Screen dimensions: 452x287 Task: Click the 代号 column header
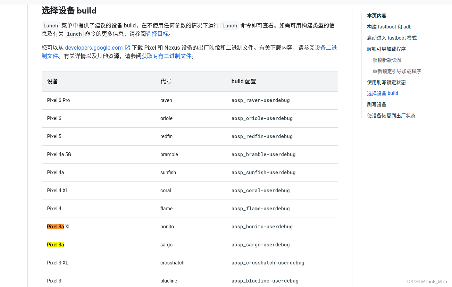tap(166, 82)
